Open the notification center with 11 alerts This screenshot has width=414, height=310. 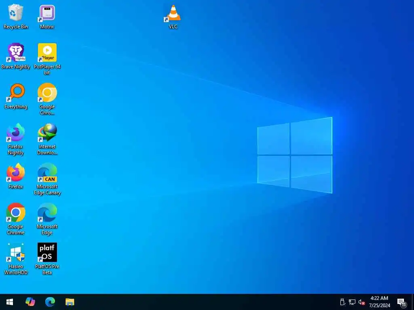[401, 302]
